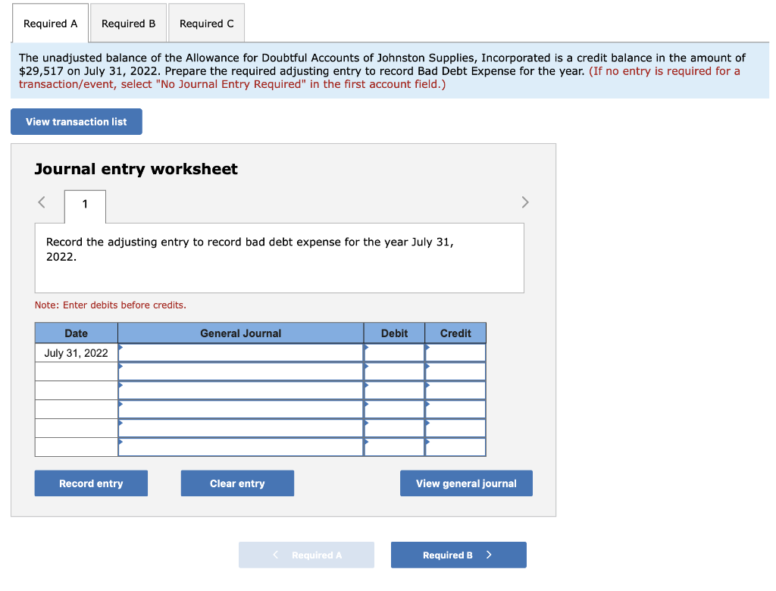Click the right chevron arrow

coord(524,202)
